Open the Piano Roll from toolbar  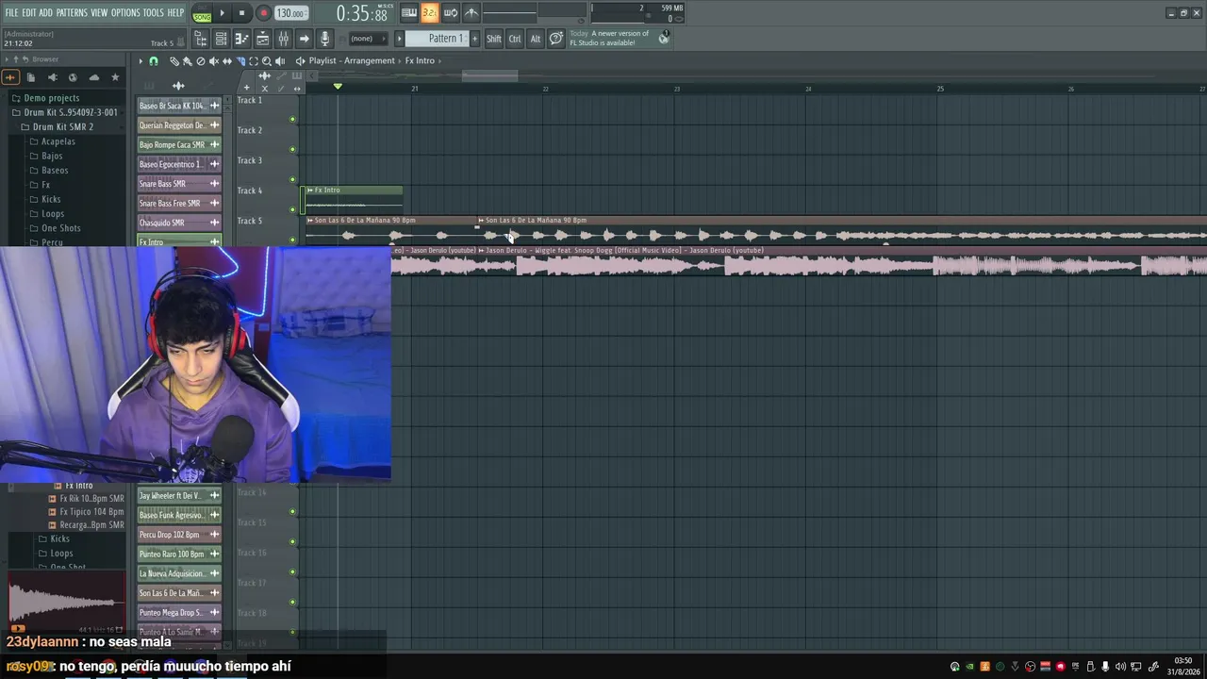pyautogui.click(x=241, y=39)
